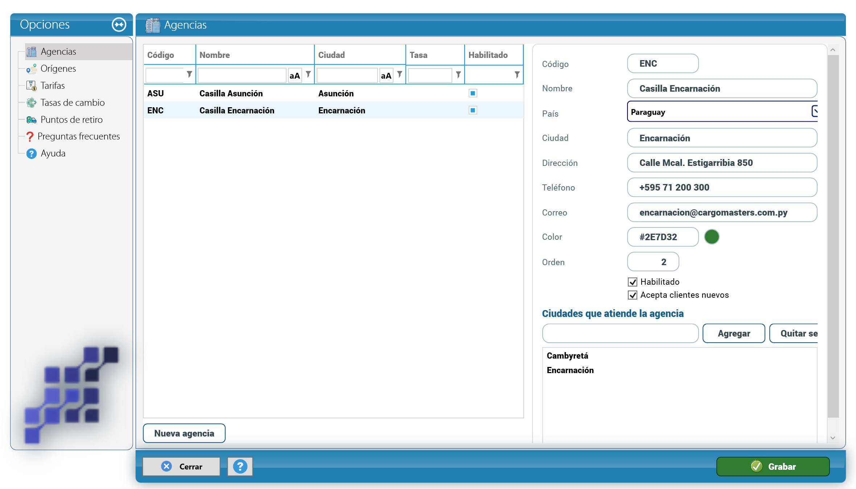Open the Tasa column filter funnel
Viewport: 856px width, 489px height.
tap(458, 74)
